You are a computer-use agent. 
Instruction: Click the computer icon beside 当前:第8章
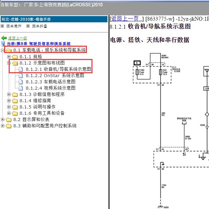(3, 44)
